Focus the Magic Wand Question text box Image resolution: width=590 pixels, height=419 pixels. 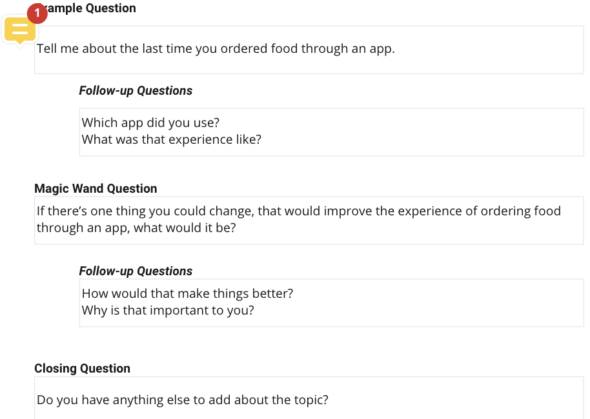coord(309,220)
